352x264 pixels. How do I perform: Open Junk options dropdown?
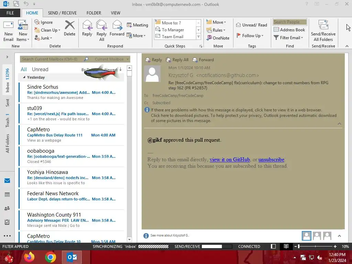click(x=43, y=38)
